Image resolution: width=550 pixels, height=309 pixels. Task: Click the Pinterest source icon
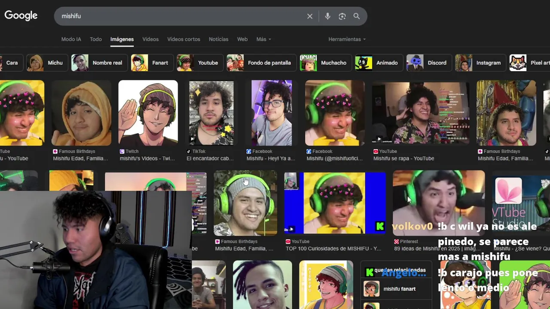click(396, 242)
